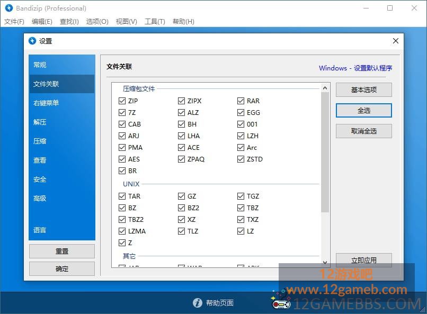Toggle the BZ checkbox
This screenshot has width=427, height=314.
click(x=122, y=208)
